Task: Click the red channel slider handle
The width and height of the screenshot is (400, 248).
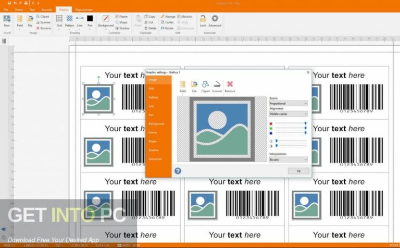Action: tap(305, 123)
